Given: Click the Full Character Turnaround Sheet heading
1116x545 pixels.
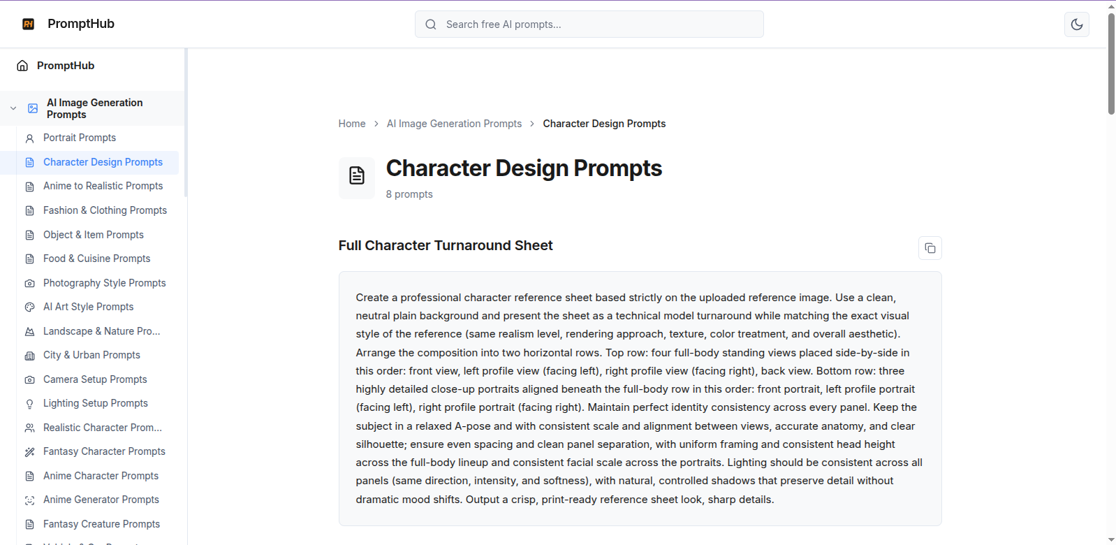Looking at the screenshot, I should coord(446,245).
